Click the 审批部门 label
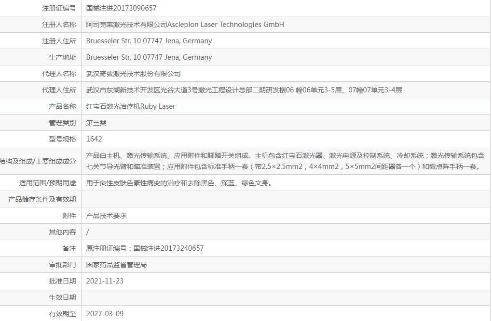Viewport: 492px width, 321px height. (x=62, y=265)
